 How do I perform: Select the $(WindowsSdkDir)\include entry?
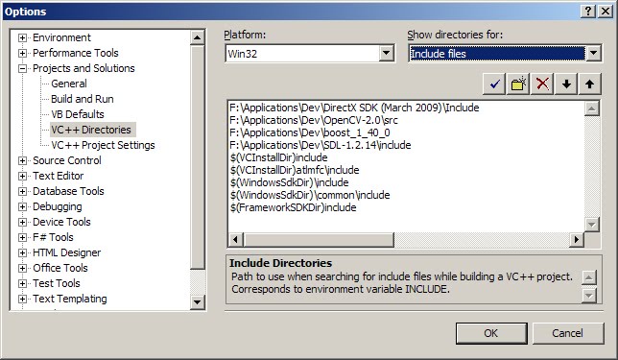(289, 182)
